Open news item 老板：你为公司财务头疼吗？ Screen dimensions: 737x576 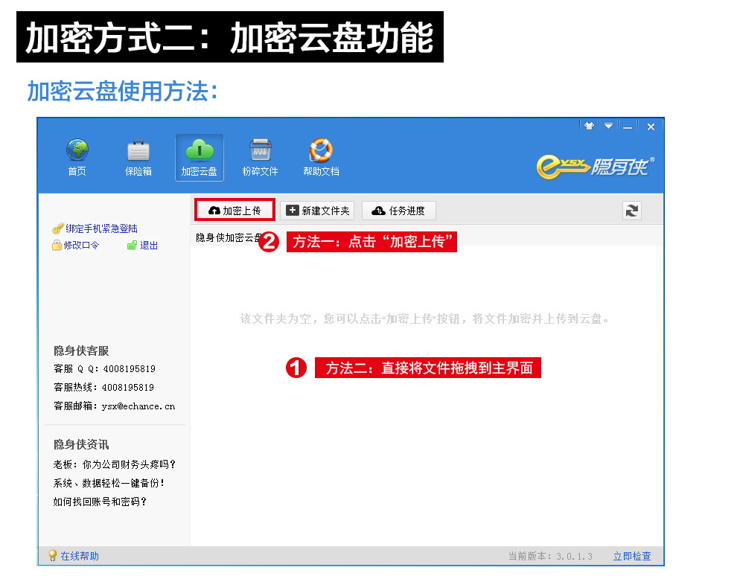coord(114,464)
